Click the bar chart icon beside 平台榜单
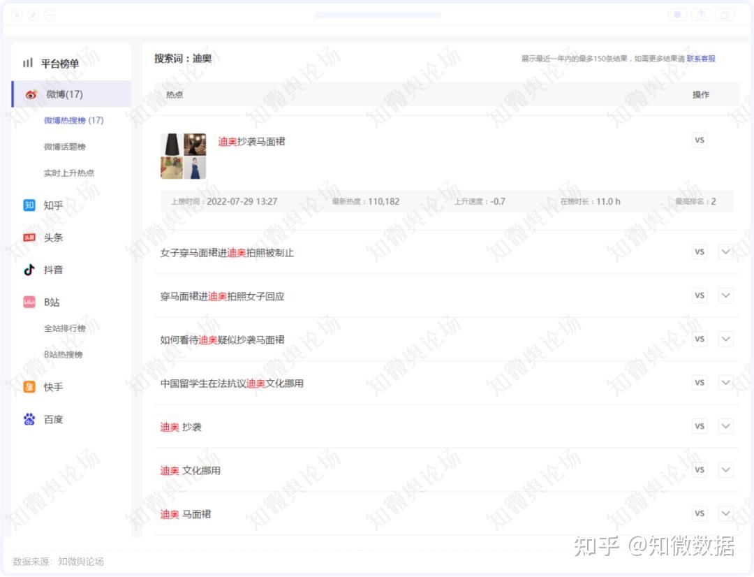 tap(28, 63)
